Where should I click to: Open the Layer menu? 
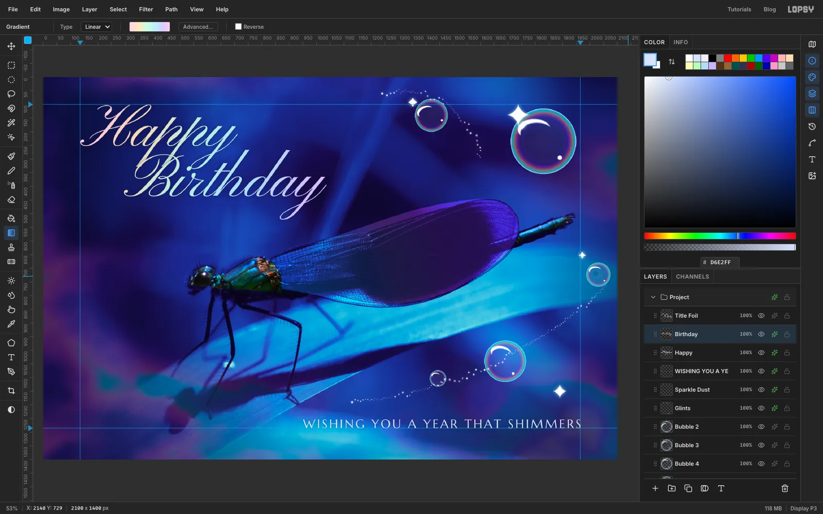point(90,9)
